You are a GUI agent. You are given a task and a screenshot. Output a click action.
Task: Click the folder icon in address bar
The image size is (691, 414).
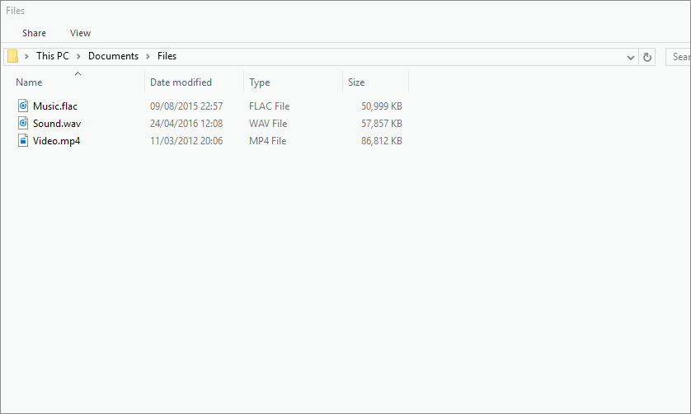coord(12,57)
